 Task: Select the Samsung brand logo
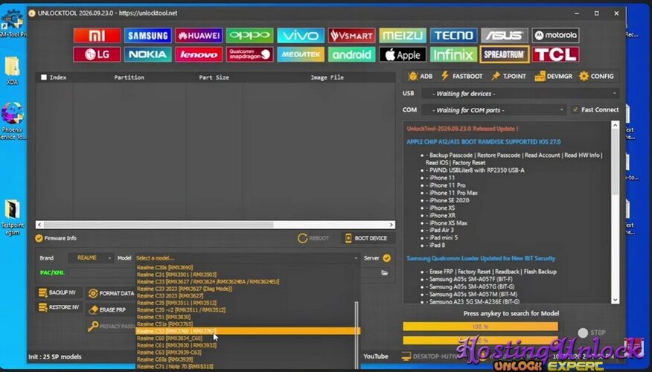click(147, 36)
